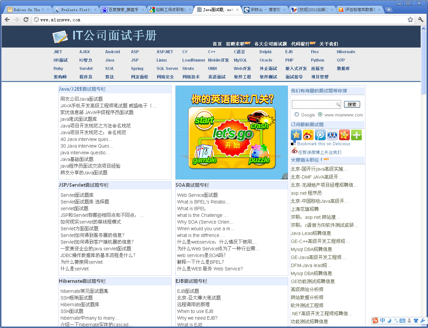Toggle the 中 Chinese input mode icon
The height and width of the screenshot is (328, 428).
[x=383, y=321]
